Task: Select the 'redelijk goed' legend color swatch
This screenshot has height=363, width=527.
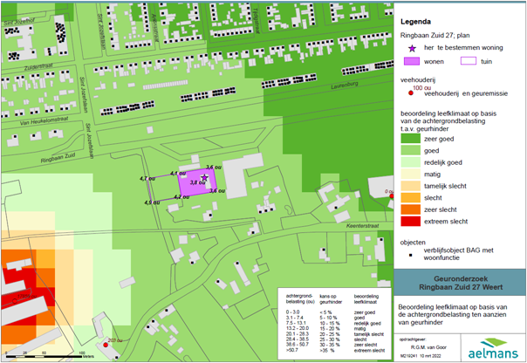Action: [x=410, y=162]
